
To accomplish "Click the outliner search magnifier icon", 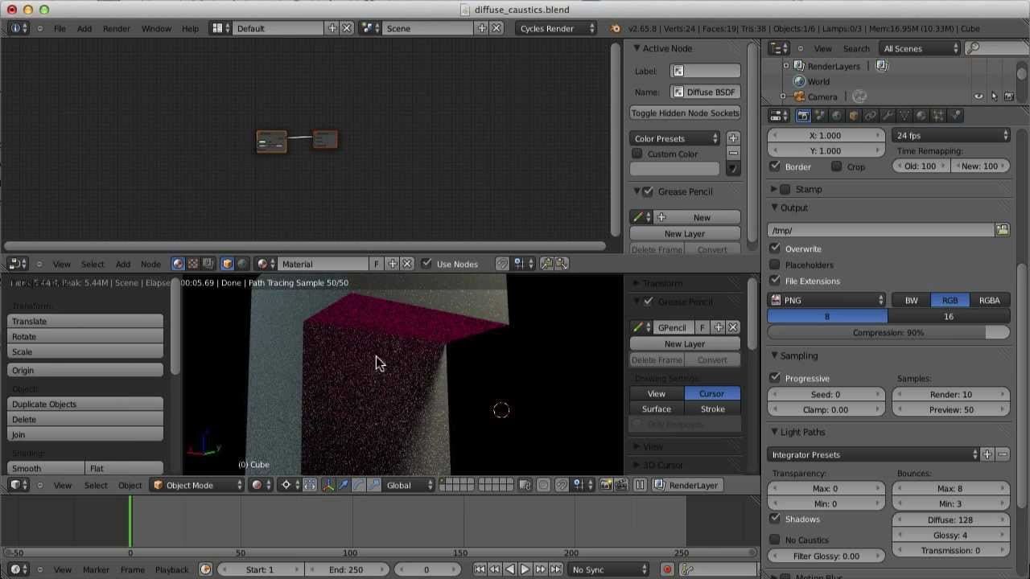I will pyautogui.click(x=973, y=48).
